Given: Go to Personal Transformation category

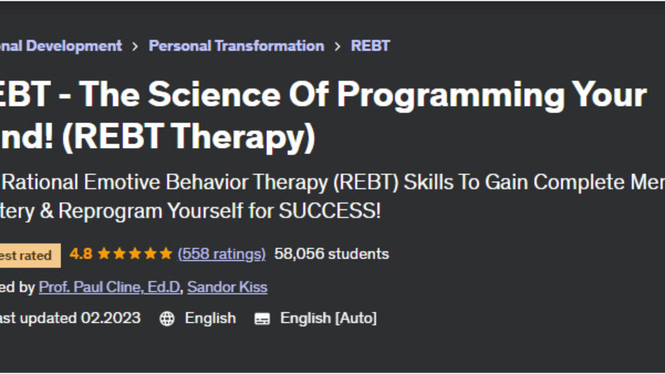Looking at the screenshot, I should coord(236,46).
